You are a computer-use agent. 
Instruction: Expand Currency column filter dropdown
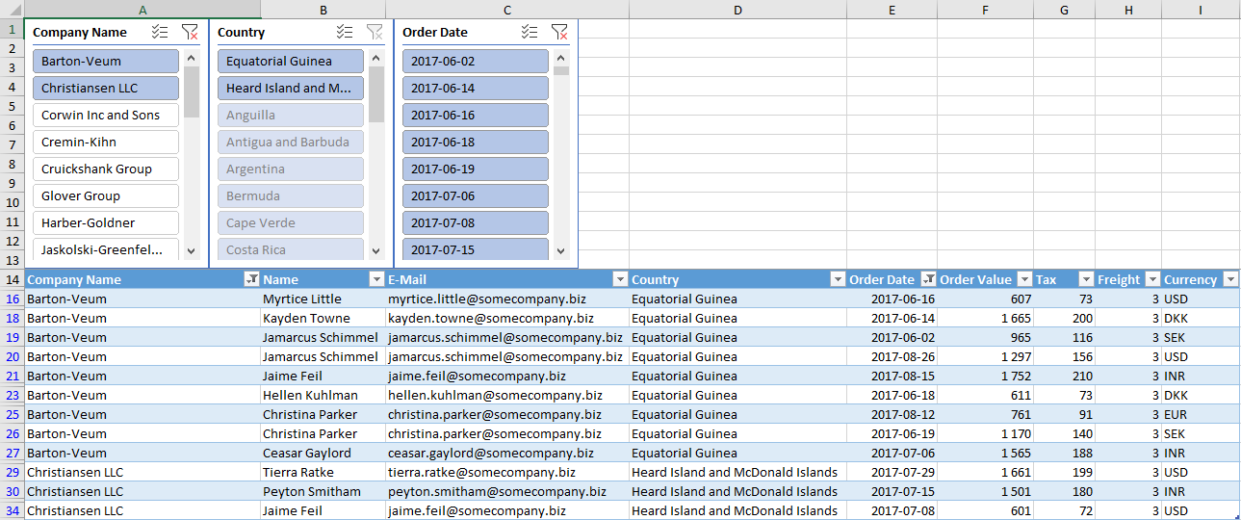coord(1230,279)
